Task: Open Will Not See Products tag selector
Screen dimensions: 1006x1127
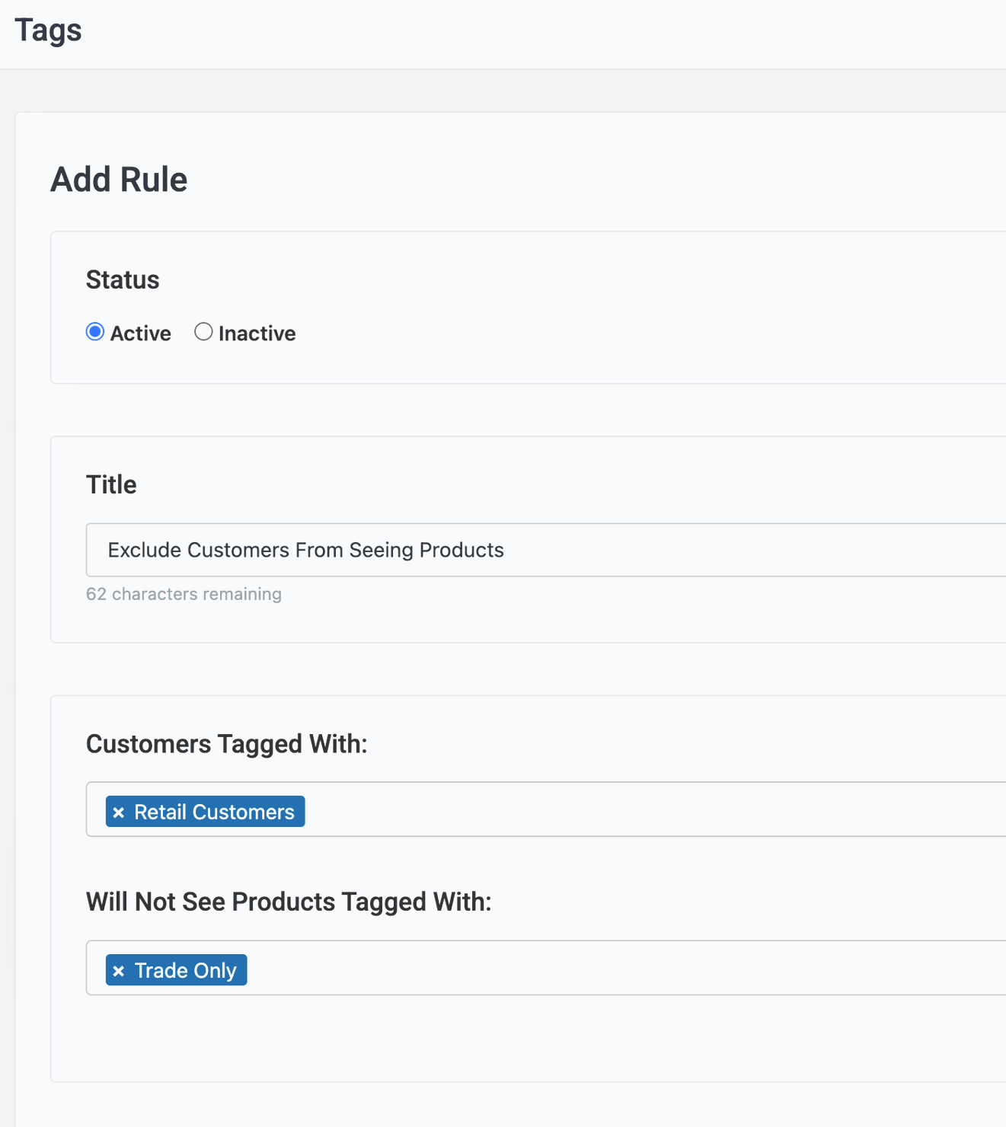Action: 609,968
